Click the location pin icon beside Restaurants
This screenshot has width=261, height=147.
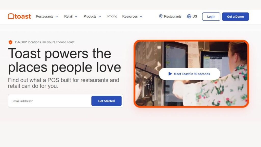coord(161,16)
